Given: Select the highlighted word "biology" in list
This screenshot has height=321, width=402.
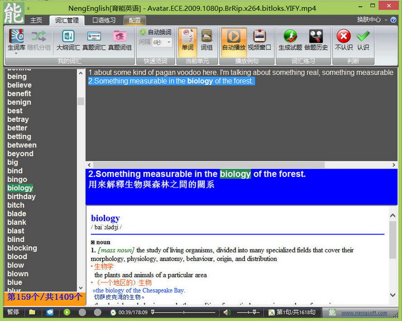Looking at the screenshot, I should tap(20, 188).
